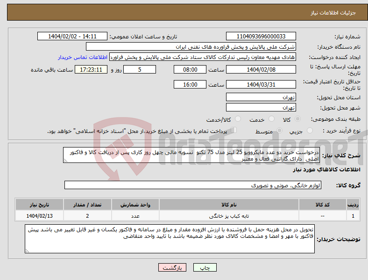This screenshot has width=368, height=280.
Task: Toggle the اسناد خزانه اسلامی payment checkbox
Action: (234, 130)
